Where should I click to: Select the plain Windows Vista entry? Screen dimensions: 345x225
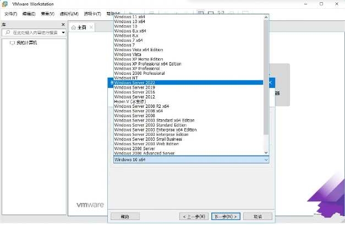coord(188,54)
